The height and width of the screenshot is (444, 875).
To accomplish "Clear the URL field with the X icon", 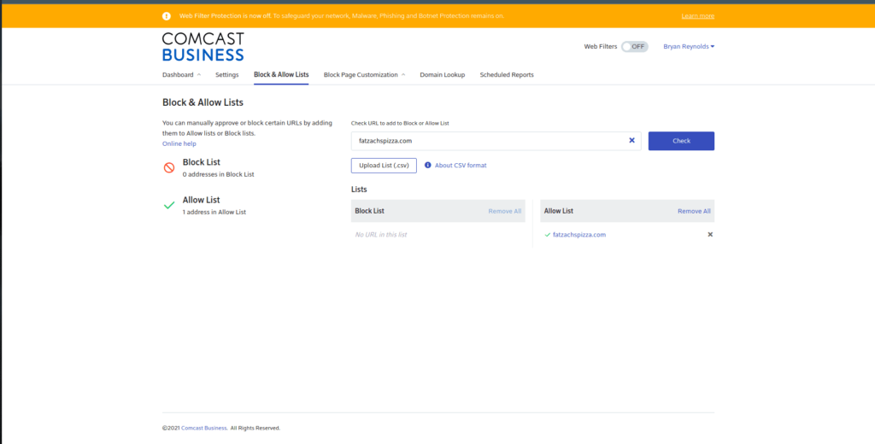I will click(x=632, y=141).
